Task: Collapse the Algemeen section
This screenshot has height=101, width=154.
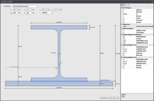Action: point(122,24)
